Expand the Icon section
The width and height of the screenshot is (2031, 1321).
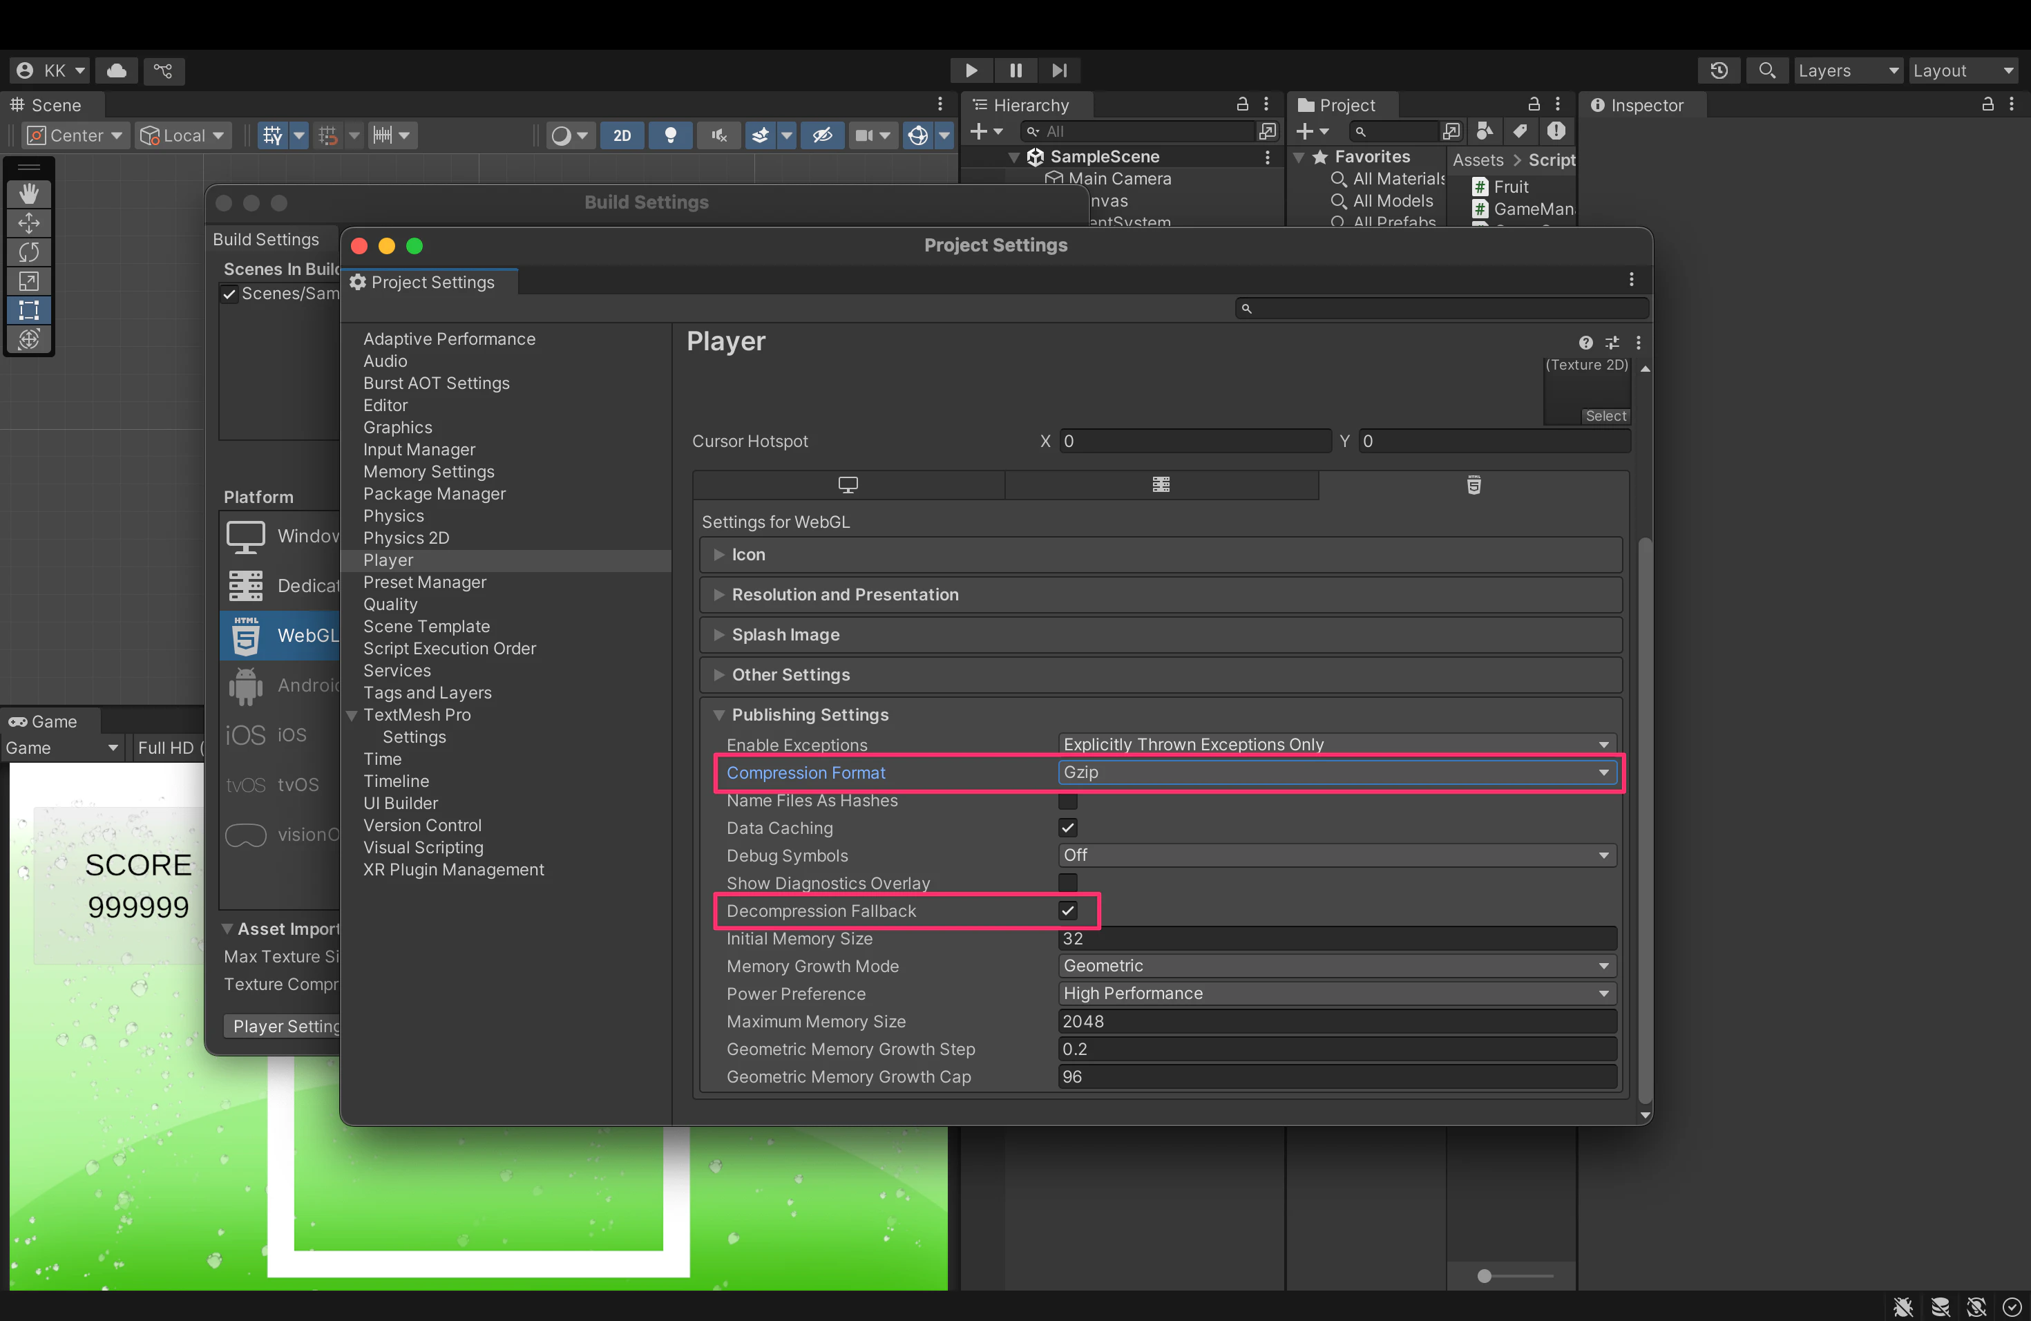pyautogui.click(x=1161, y=555)
